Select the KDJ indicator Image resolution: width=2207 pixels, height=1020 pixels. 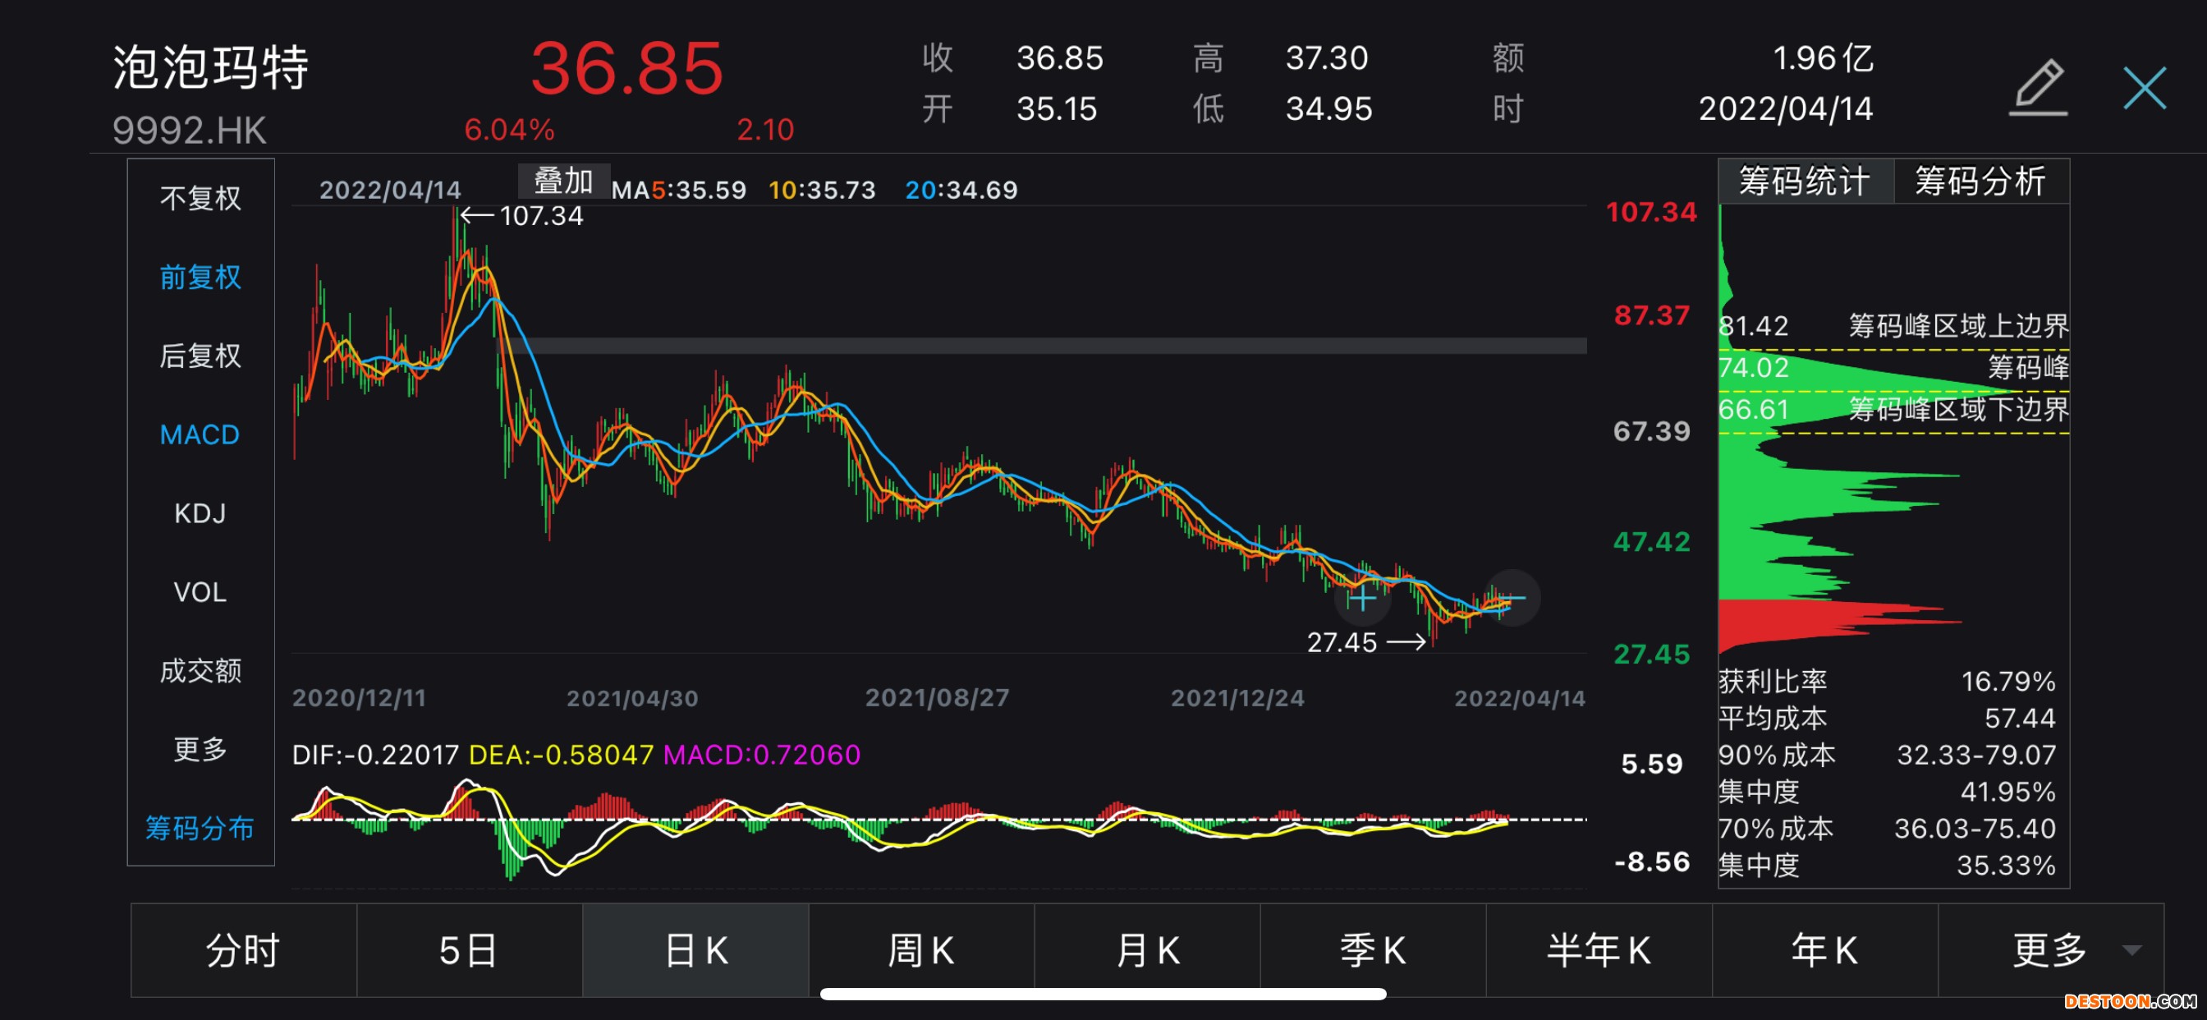click(200, 513)
